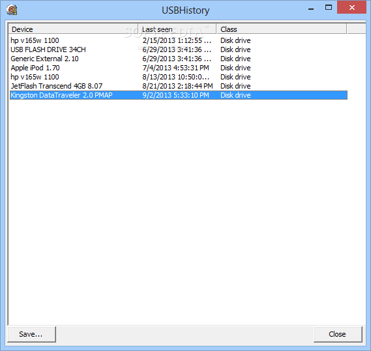Click the date 9/2/2013 5:33:10 PM

click(176, 95)
